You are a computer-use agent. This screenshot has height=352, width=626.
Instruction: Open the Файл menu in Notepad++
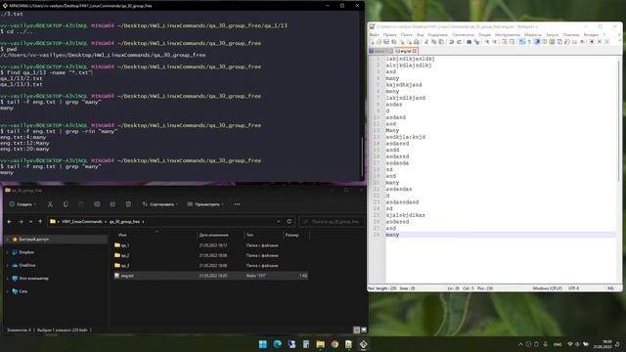(x=375, y=35)
